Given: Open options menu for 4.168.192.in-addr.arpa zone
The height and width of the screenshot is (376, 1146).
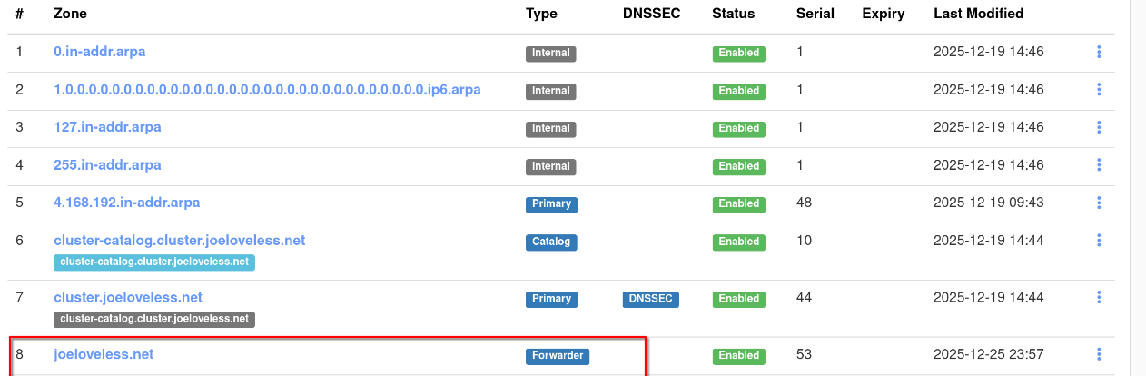Looking at the screenshot, I should tap(1099, 203).
